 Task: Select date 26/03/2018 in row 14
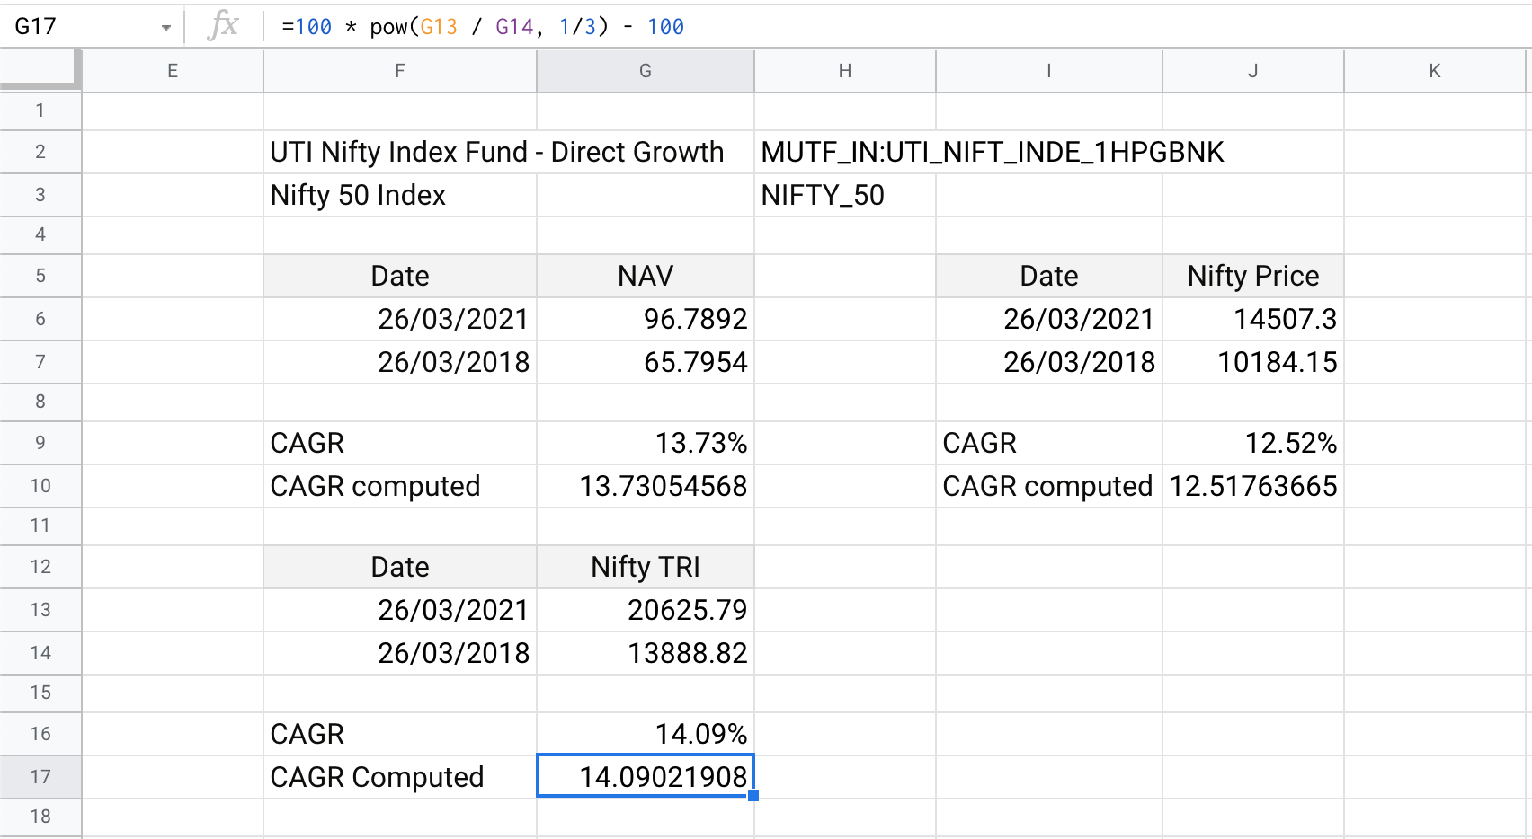[400, 653]
